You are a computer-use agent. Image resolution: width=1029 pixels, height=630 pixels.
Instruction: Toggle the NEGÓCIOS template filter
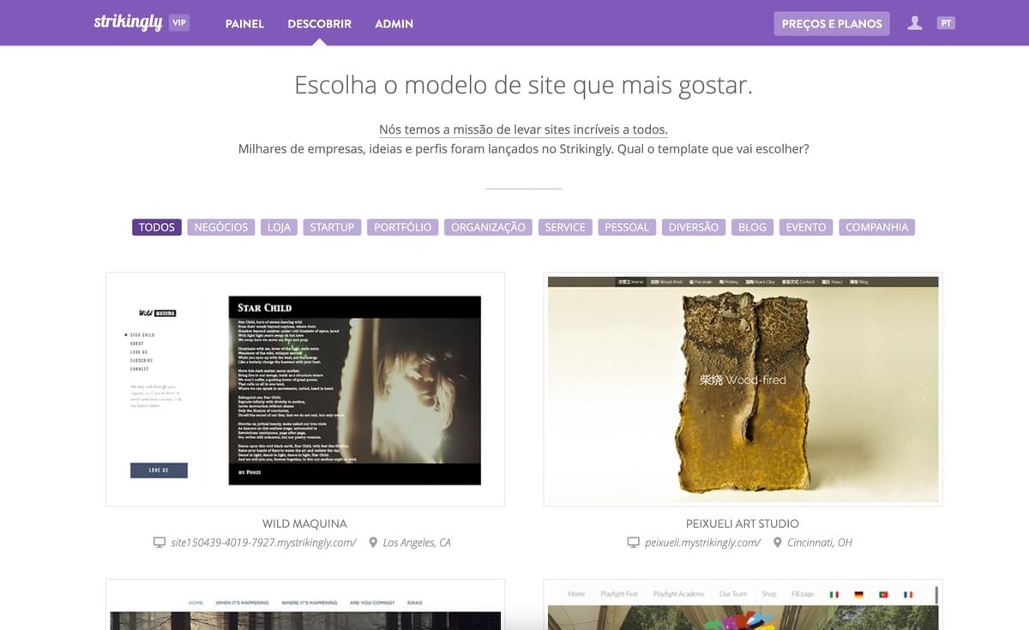coord(220,226)
